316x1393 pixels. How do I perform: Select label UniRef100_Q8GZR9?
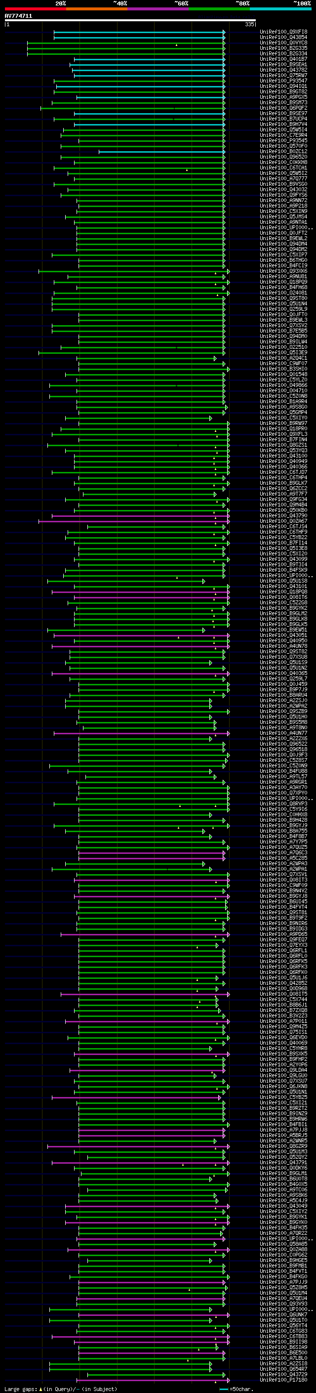pyautogui.click(x=283, y=1146)
